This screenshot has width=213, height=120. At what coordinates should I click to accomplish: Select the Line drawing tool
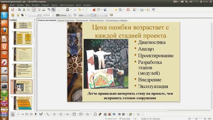[18, 114]
